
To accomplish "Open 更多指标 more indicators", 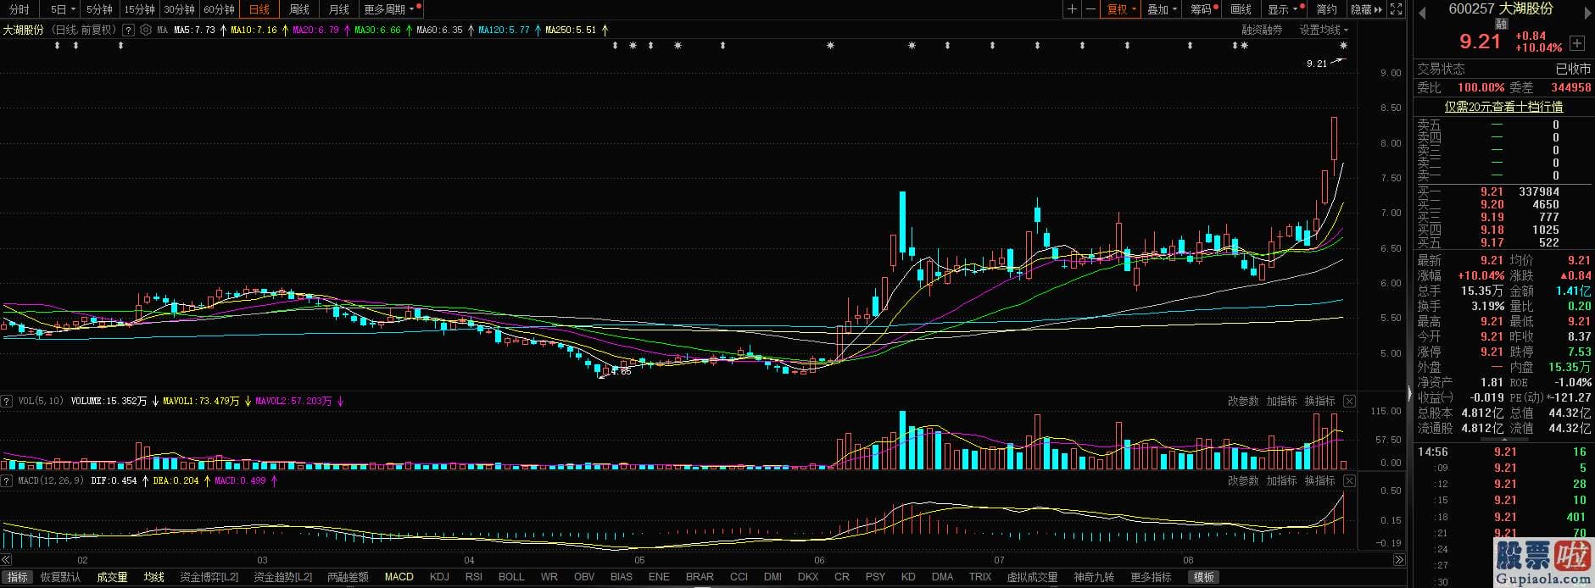I will point(1151,577).
